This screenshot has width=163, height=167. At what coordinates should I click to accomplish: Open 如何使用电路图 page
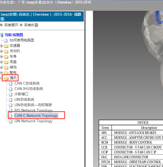point(22,40)
